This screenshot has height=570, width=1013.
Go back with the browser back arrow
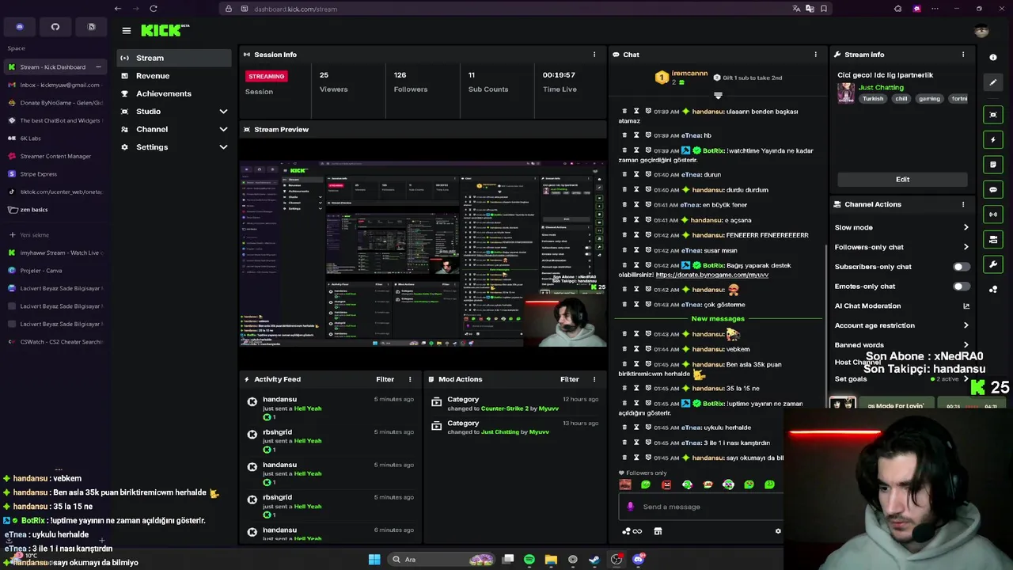118,9
